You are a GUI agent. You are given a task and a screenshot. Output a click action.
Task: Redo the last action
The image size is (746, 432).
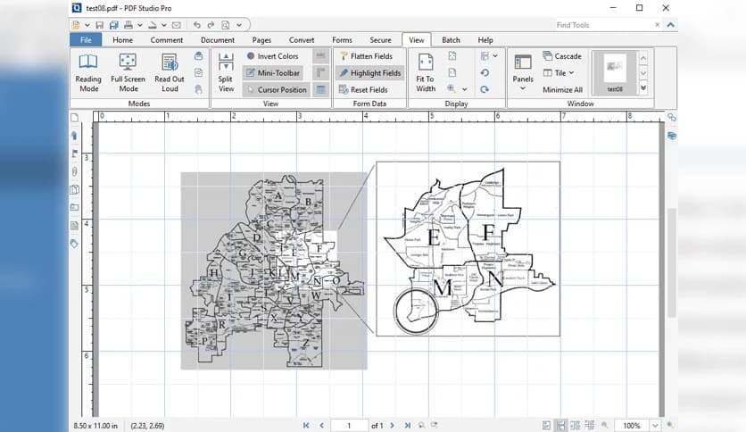(211, 25)
